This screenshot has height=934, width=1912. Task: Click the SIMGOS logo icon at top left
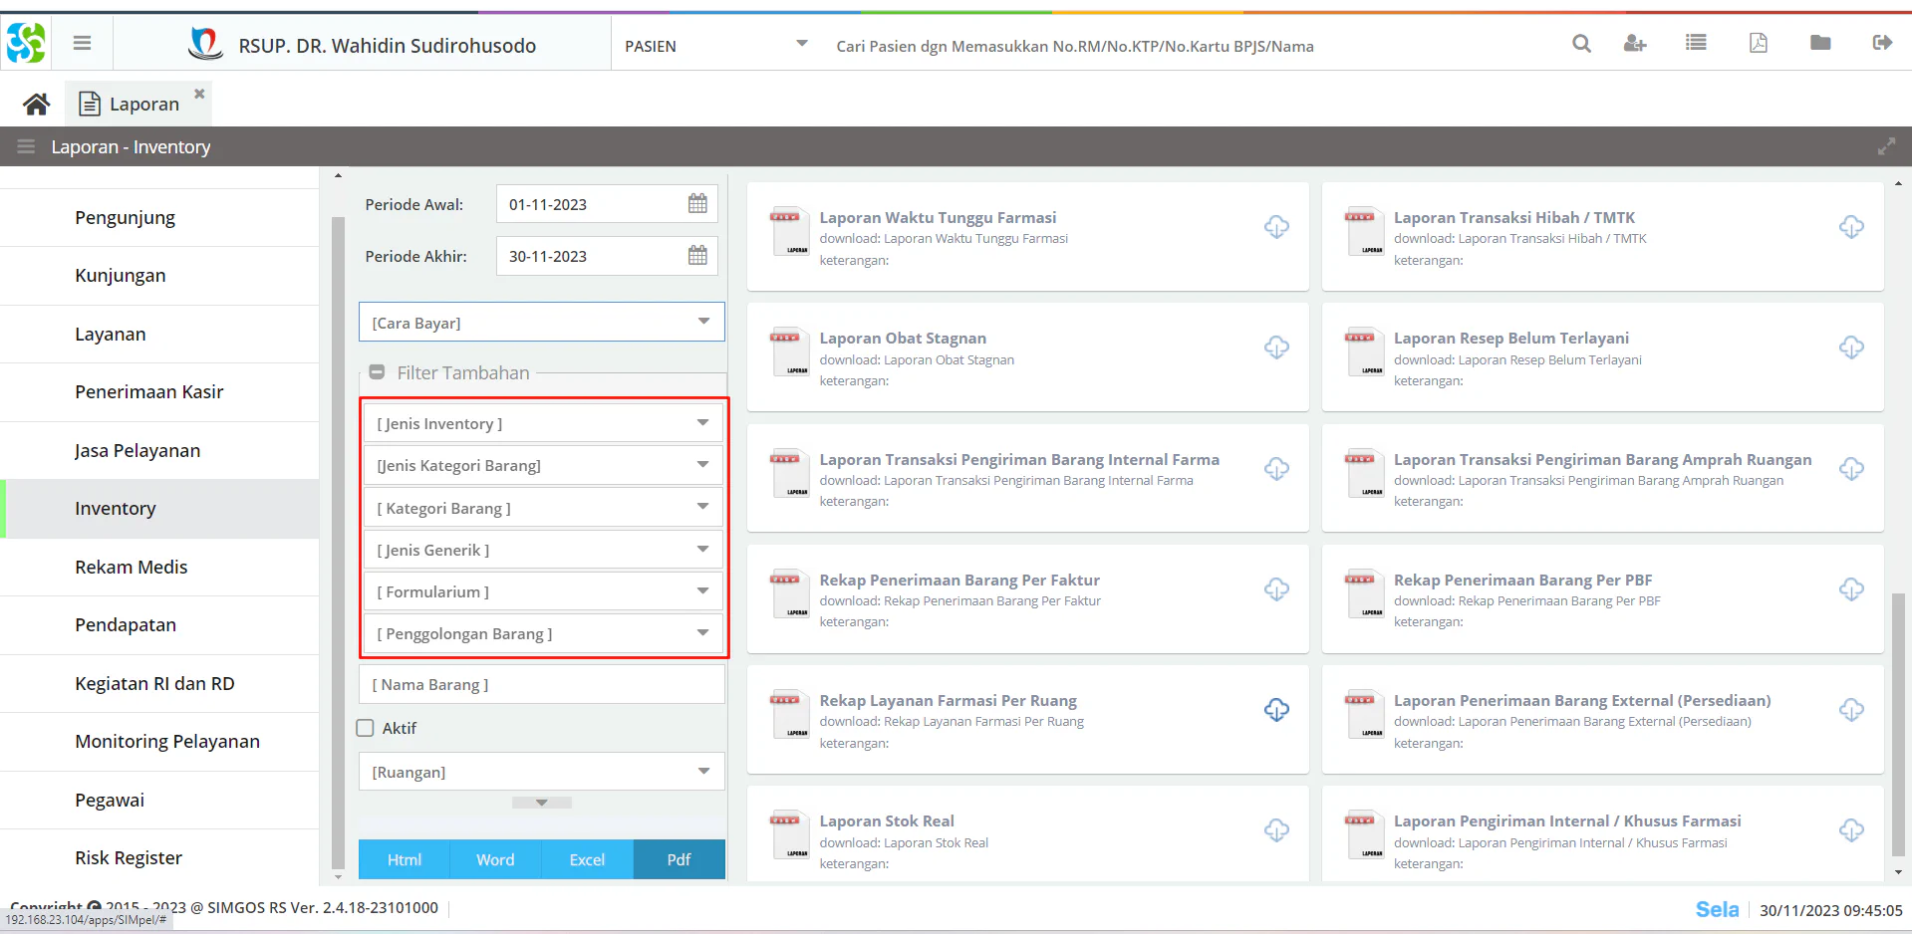26,43
